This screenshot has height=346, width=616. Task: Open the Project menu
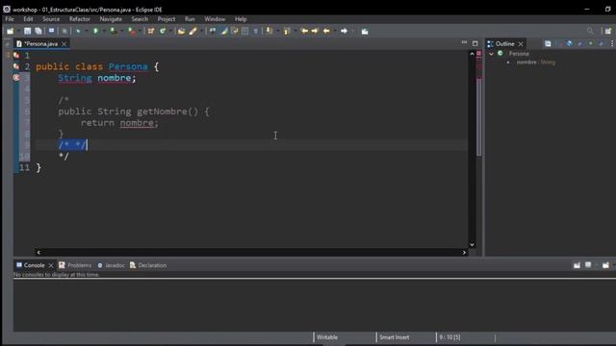(x=167, y=19)
